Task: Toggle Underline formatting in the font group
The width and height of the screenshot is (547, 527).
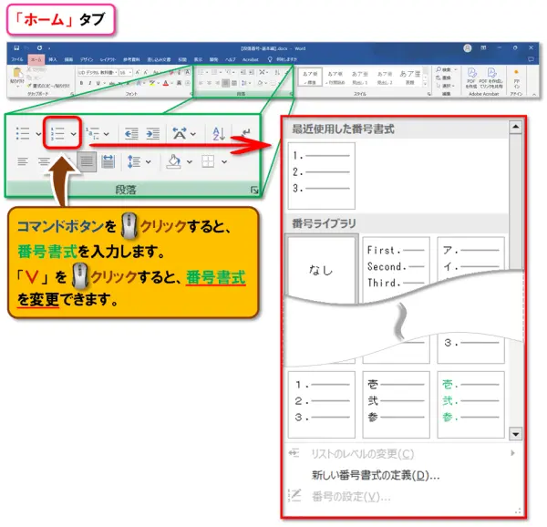Action: [98, 83]
